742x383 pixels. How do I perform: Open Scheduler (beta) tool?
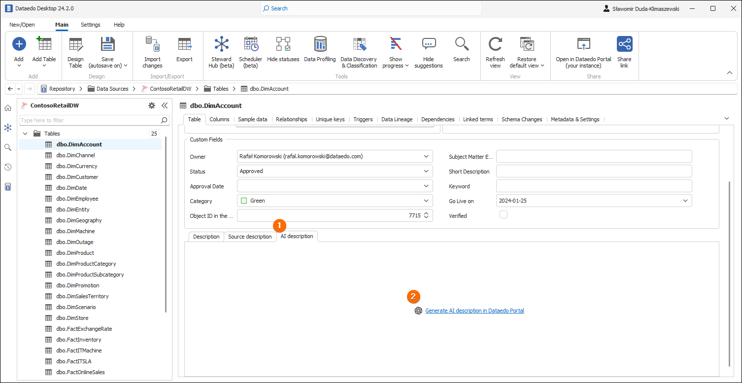[x=250, y=44]
